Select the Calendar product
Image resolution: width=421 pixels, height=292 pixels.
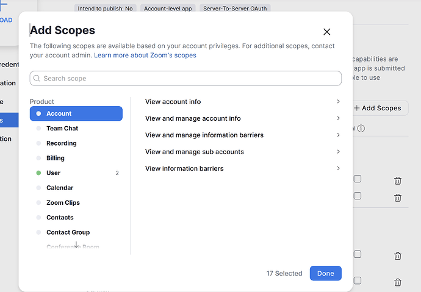click(76, 188)
